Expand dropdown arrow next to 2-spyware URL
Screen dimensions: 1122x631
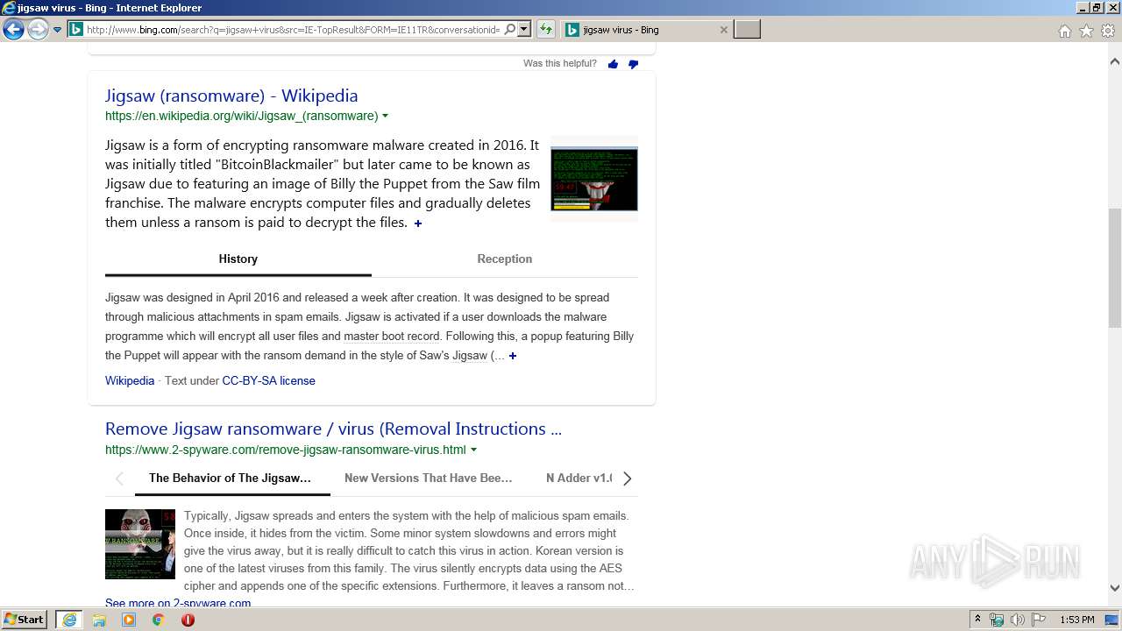473,450
